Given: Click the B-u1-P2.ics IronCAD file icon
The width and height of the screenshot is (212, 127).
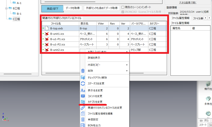Looking at the screenshot, I should coord(47,44).
